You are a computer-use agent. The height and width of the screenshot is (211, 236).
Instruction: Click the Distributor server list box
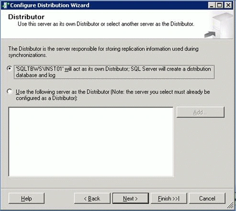91,142
